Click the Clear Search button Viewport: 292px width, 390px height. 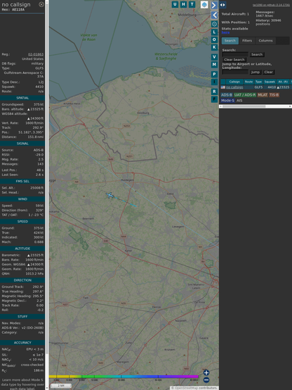pyautogui.click(x=234, y=60)
